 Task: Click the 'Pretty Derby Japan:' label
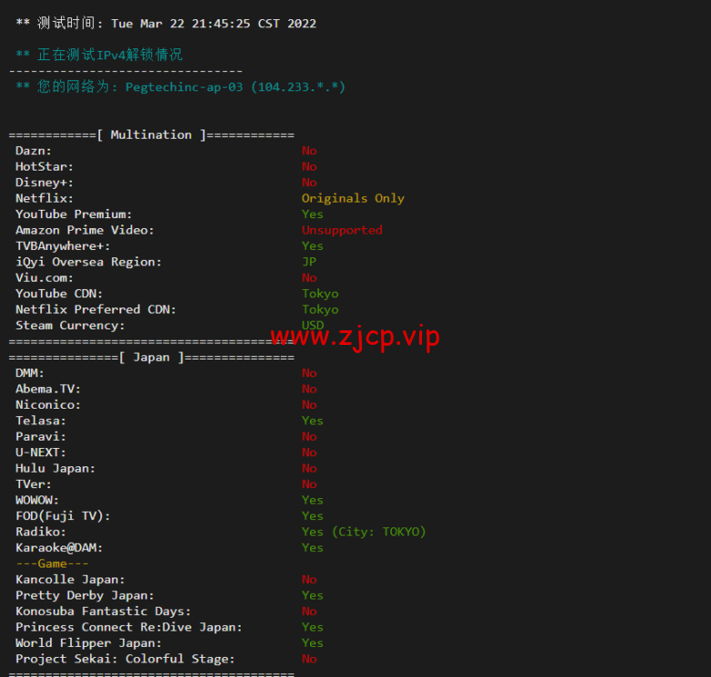click(x=85, y=595)
